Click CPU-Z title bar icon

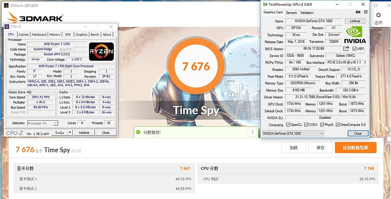(7, 26)
